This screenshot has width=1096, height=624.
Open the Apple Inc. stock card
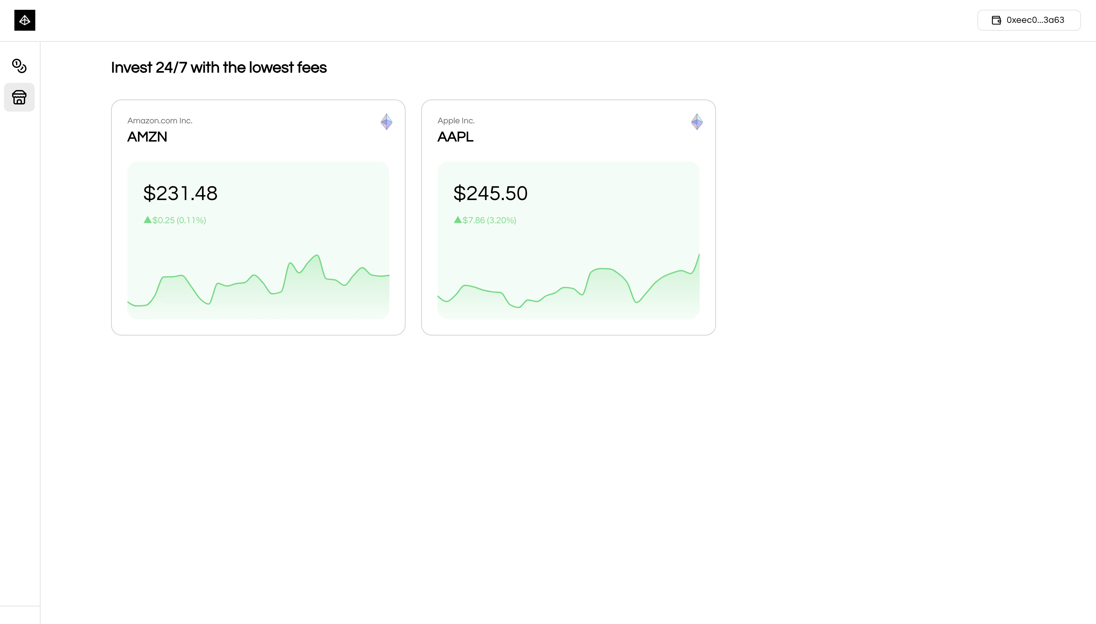tap(568, 216)
